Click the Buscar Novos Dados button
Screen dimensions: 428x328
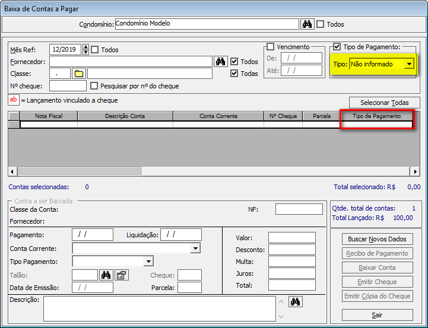378,239
